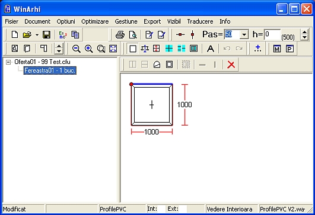315x215 pixels.
Task: Open the Traducere menu
Action: [x=200, y=21]
